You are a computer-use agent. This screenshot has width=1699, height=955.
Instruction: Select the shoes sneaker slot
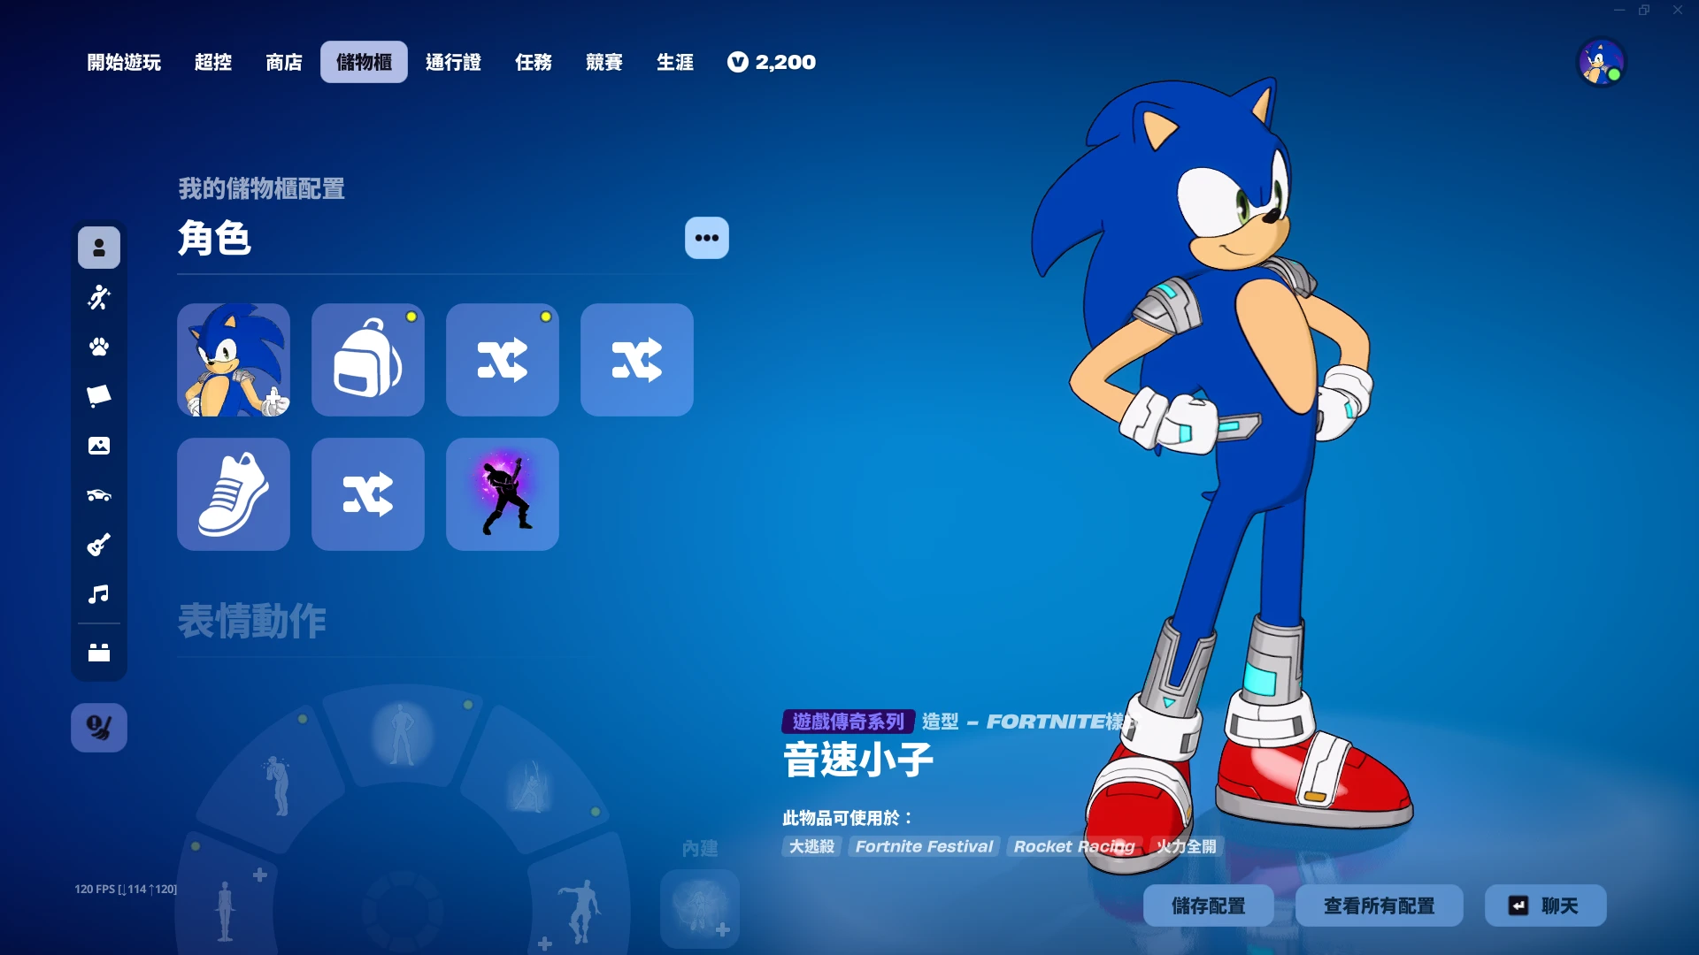[234, 494]
